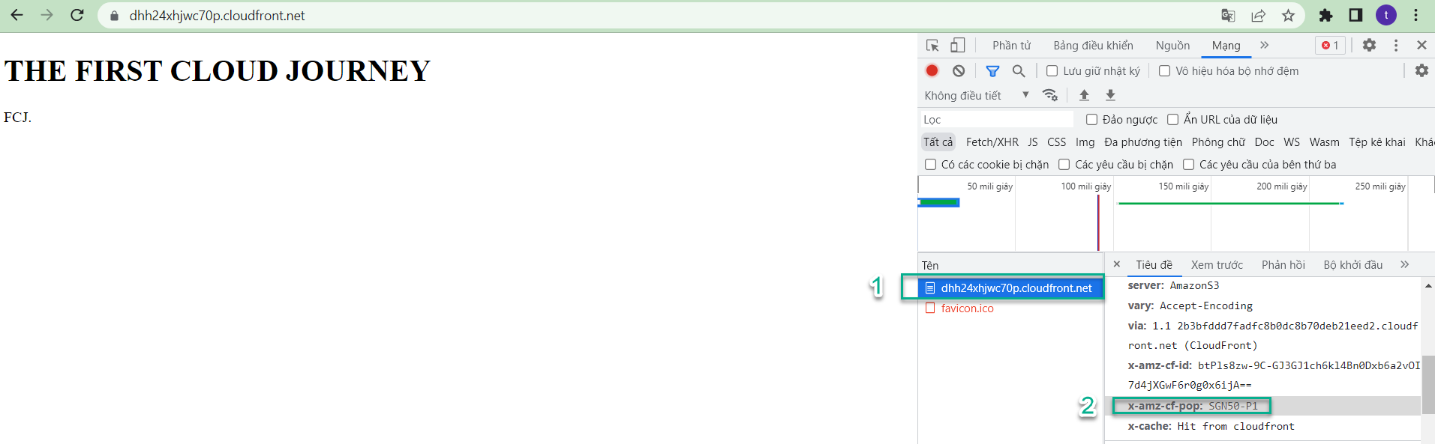Filter requests by Doc

[x=1264, y=142]
